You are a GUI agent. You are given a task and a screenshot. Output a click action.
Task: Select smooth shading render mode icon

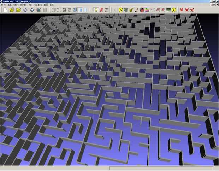pos(86,10)
